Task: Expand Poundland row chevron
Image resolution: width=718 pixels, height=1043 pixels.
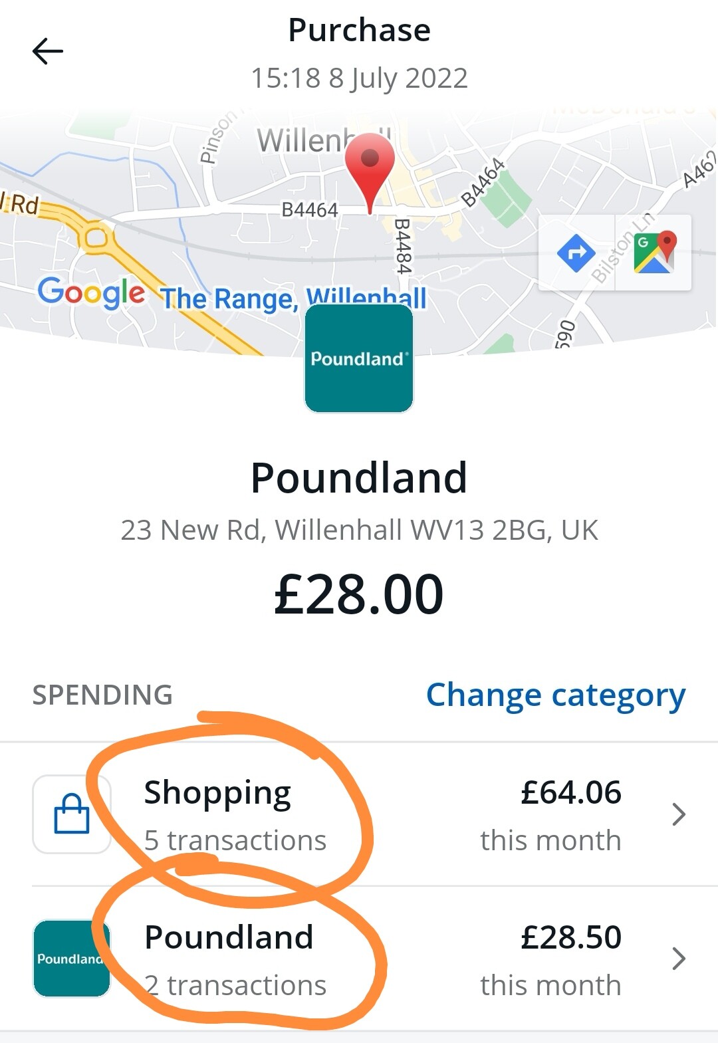Action: (678, 959)
